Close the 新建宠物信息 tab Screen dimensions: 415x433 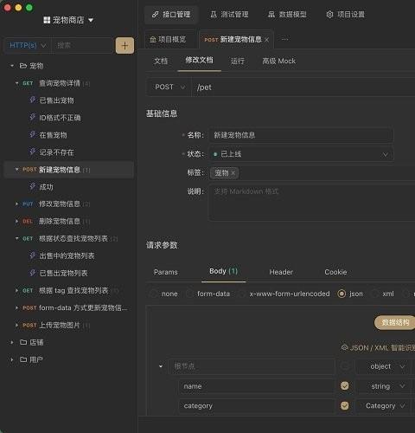(x=267, y=40)
